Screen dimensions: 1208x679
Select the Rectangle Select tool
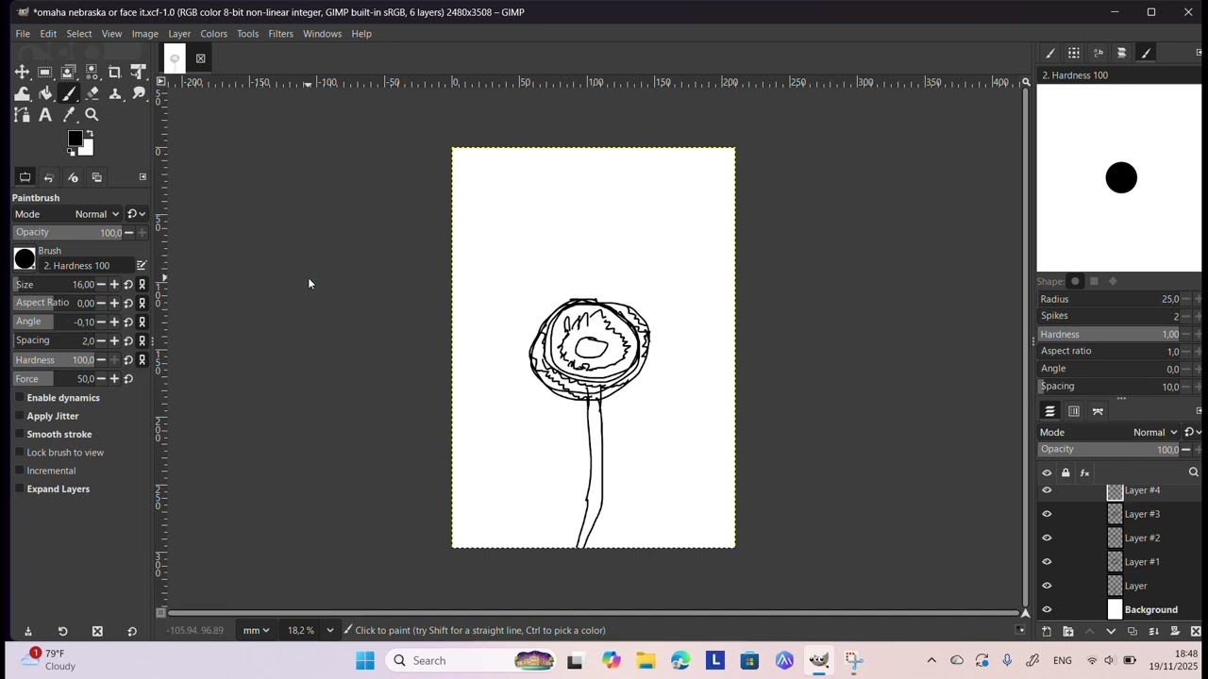[44, 72]
